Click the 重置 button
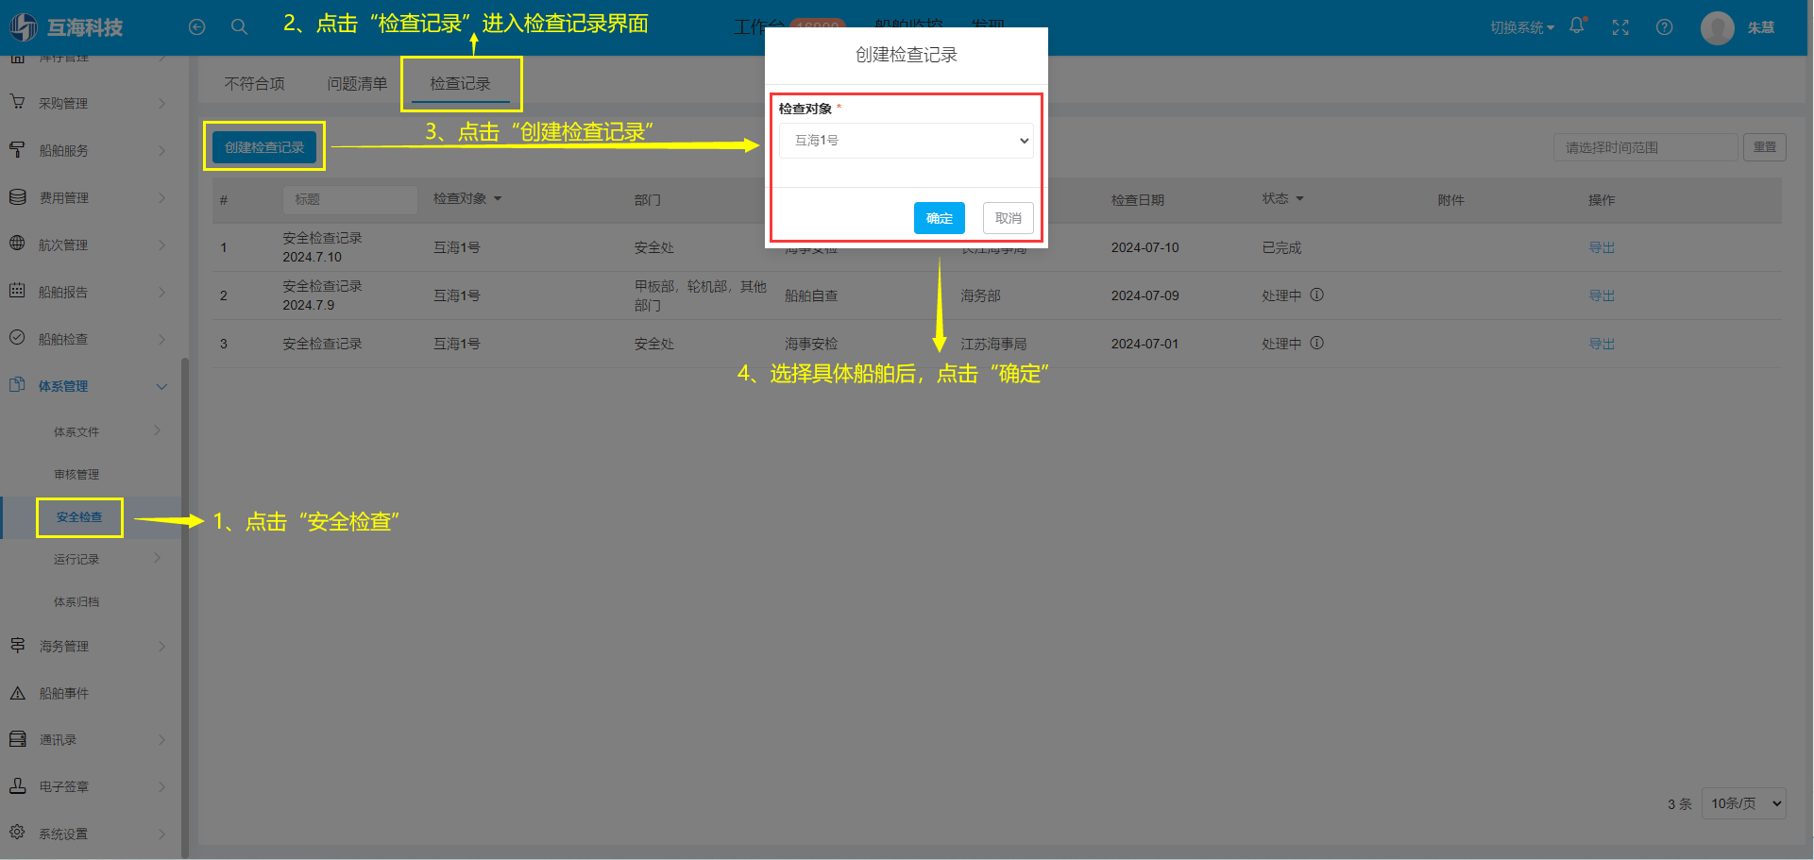This screenshot has height=860, width=1814. pyautogui.click(x=1764, y=147)
